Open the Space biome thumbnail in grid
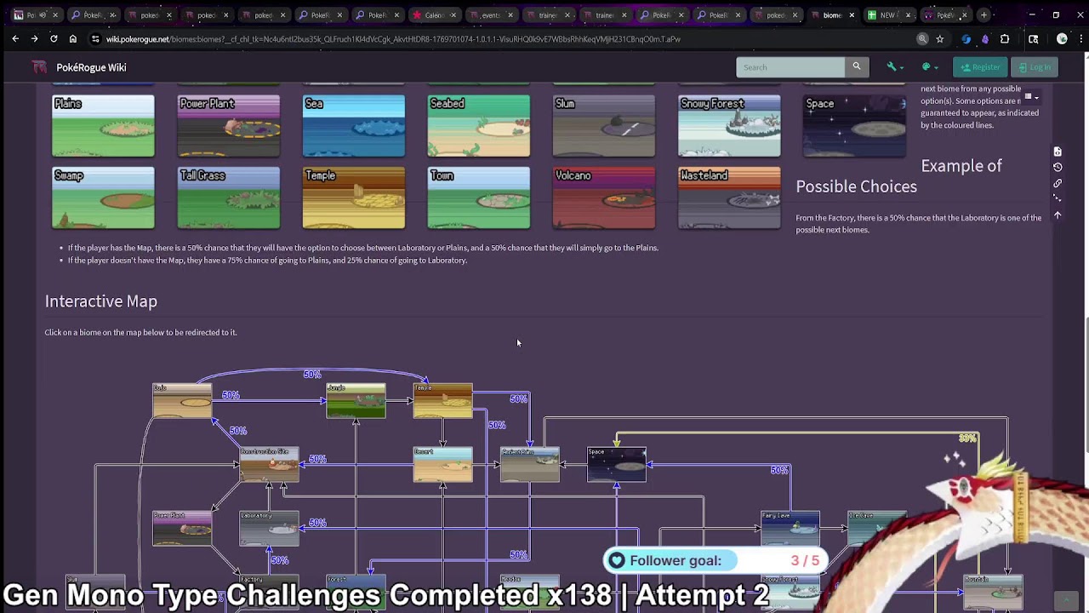Image resolution: width=1089 pixels, height=613 pixels. [x=854, y=126]
